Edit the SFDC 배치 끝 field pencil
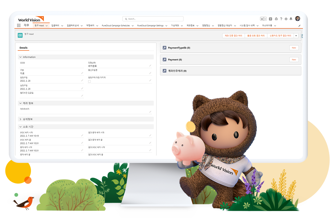 tap(82, 143)
